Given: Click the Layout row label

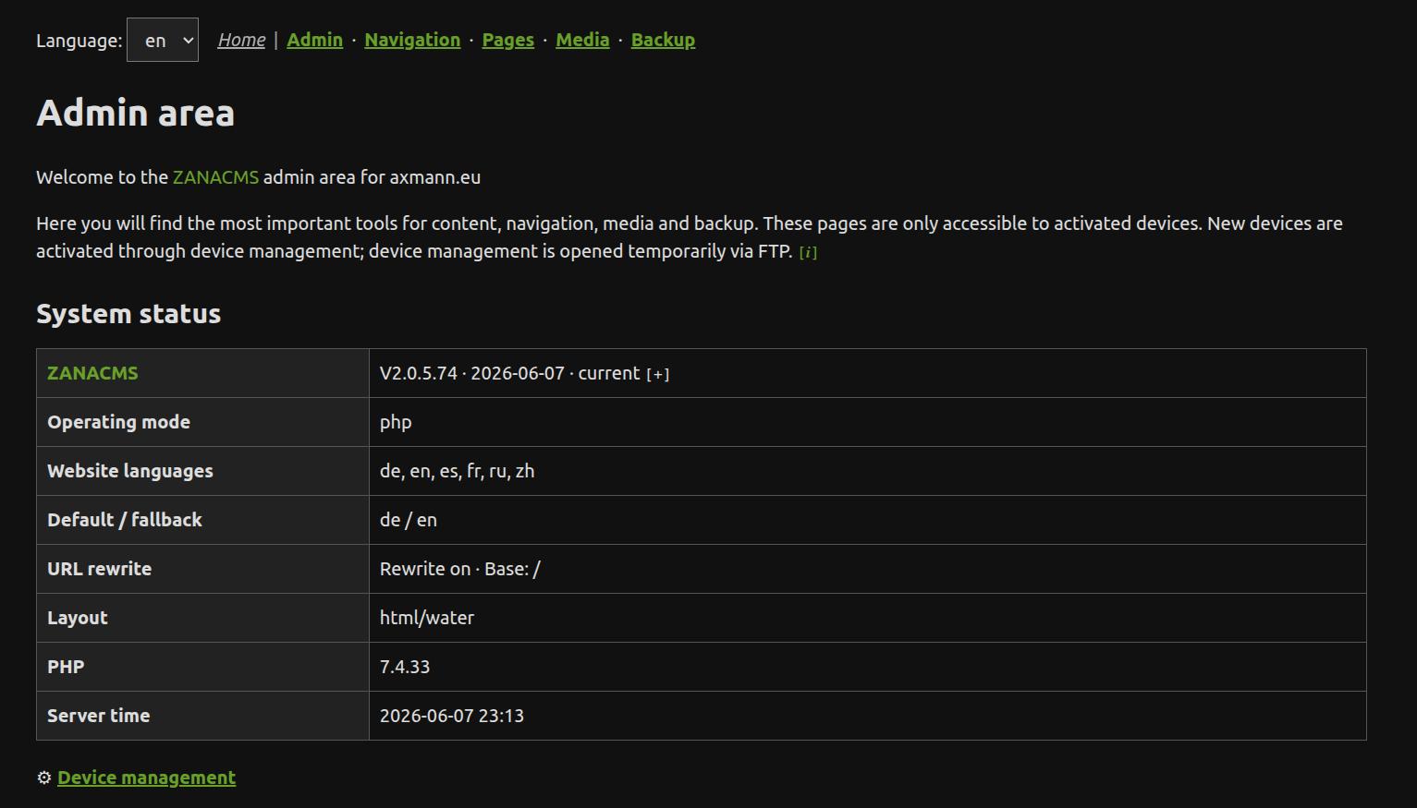Looking at the screenshot, I should [x=78, y=618].
